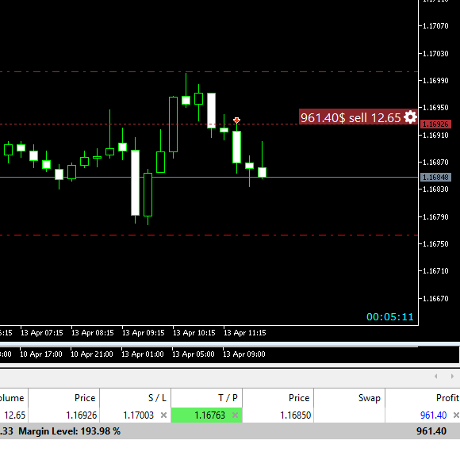Sort by the Profit column header

pos(423,398)
